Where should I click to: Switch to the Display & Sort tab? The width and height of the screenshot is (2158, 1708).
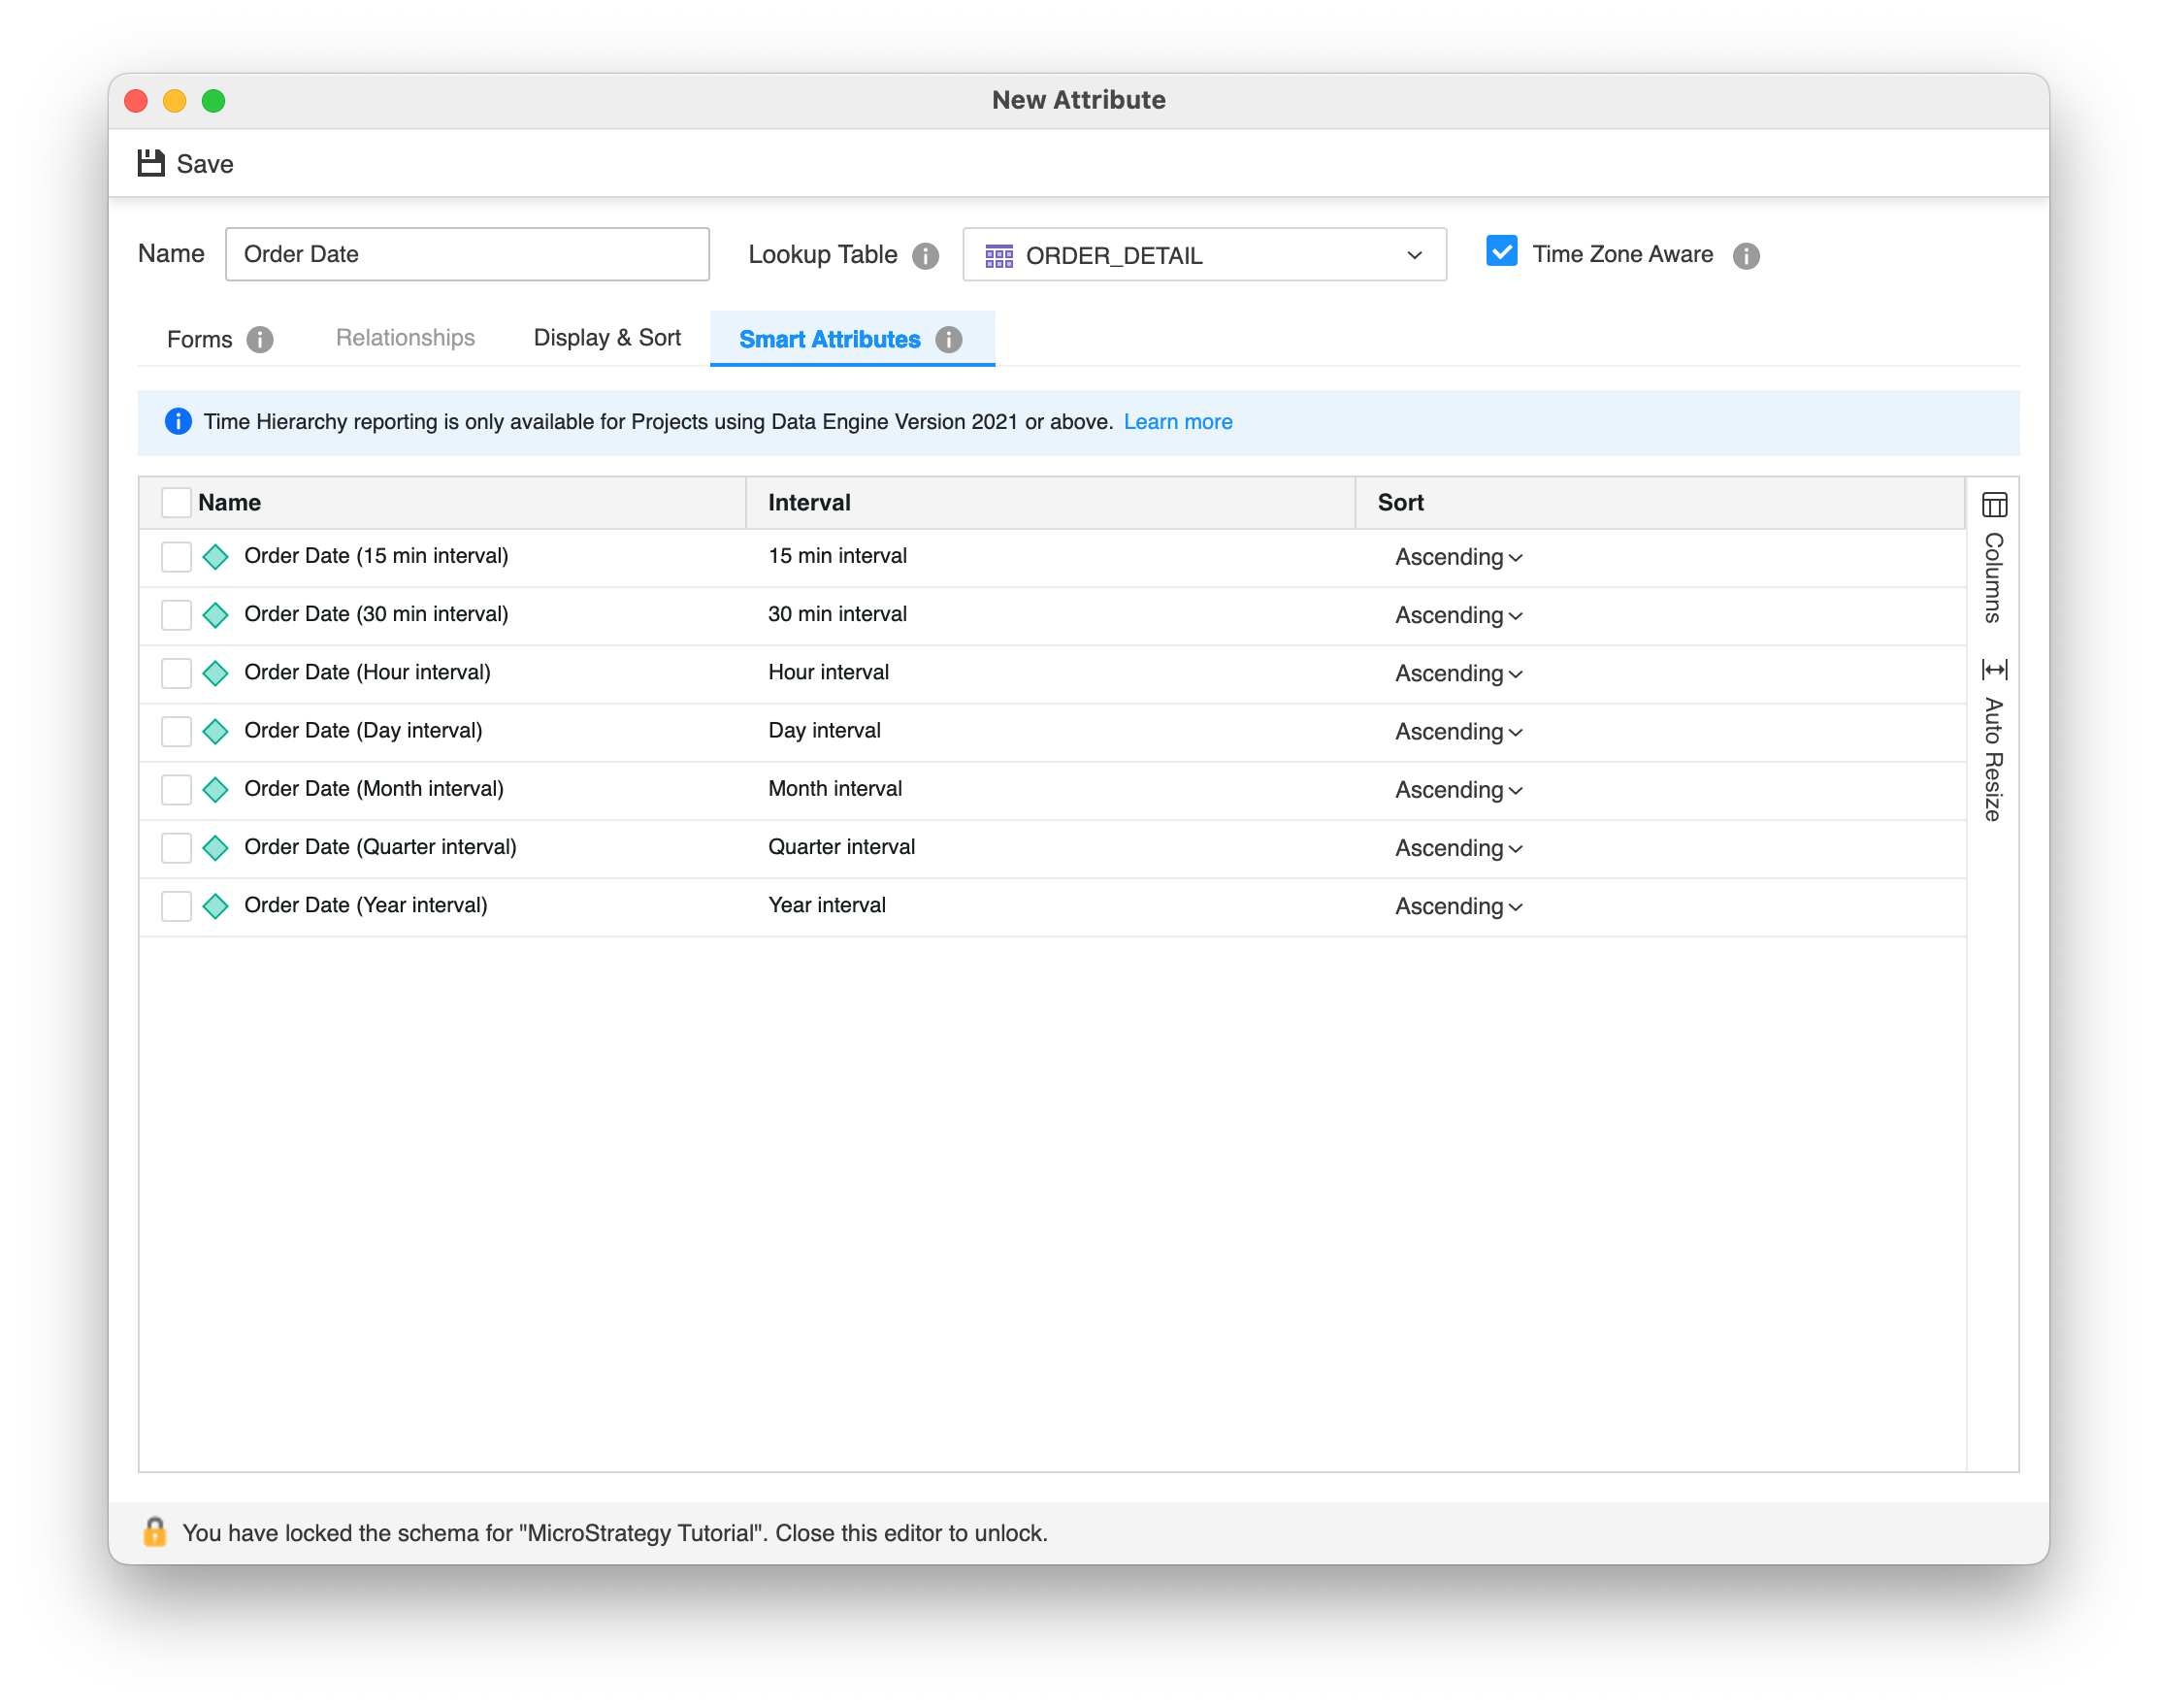click(x=606, y=338)
